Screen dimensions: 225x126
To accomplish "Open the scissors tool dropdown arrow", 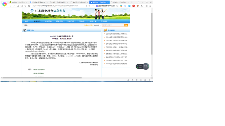I will tap(144, 6).
